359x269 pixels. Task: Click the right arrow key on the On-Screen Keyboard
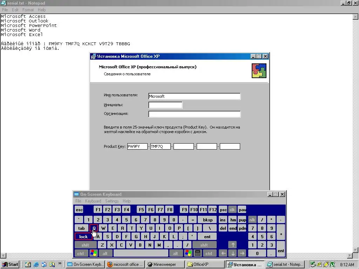pyautogui.click(x=242, y=254)
